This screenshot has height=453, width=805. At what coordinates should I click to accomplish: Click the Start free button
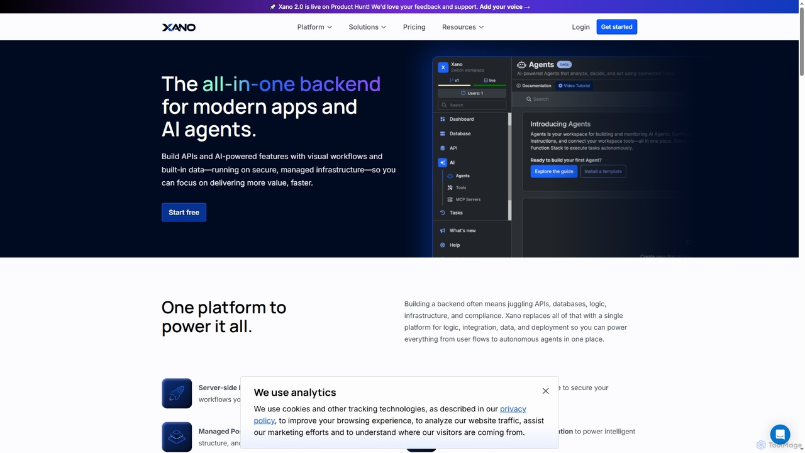click(184, 212)
